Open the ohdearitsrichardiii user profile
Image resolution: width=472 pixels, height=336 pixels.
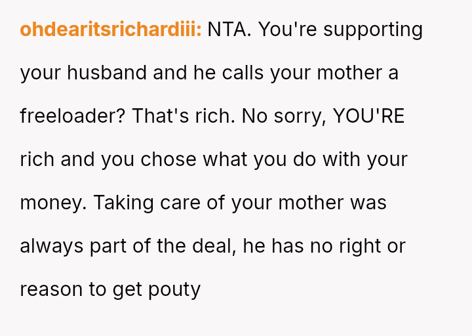coord(110,30)
